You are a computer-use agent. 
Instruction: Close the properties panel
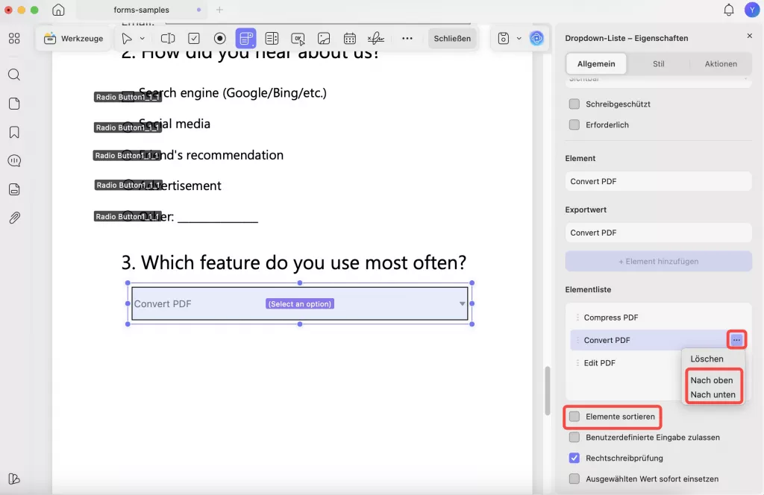coord(749,36)
